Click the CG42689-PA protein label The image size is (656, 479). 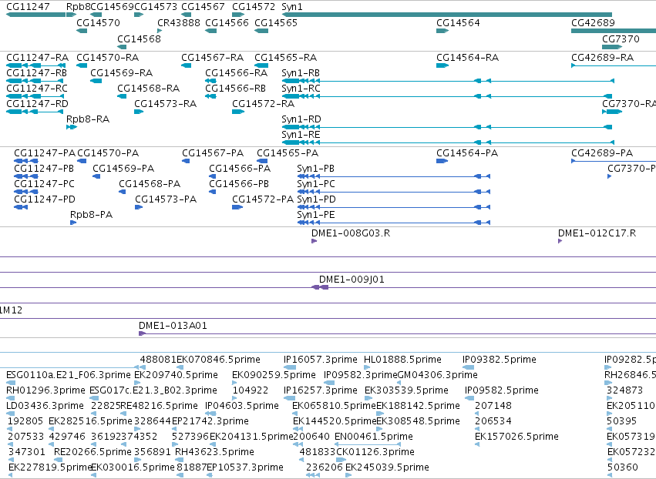coord(602,153)
